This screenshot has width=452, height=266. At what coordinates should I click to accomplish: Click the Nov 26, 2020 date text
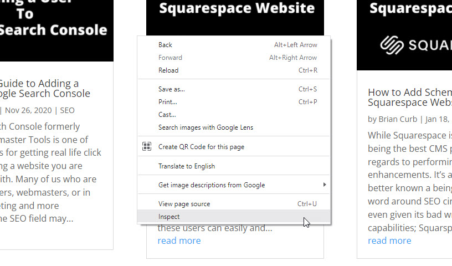coord(28,110)
